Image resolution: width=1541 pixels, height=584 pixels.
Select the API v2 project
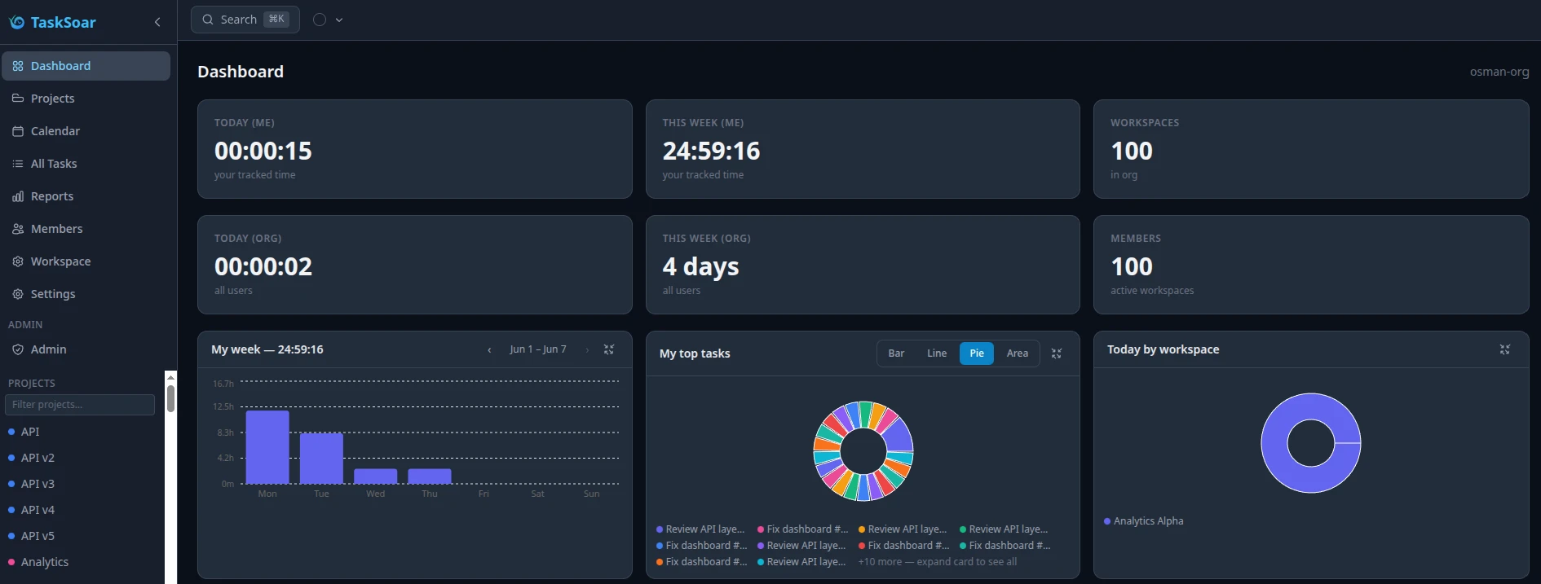(82, 458)
